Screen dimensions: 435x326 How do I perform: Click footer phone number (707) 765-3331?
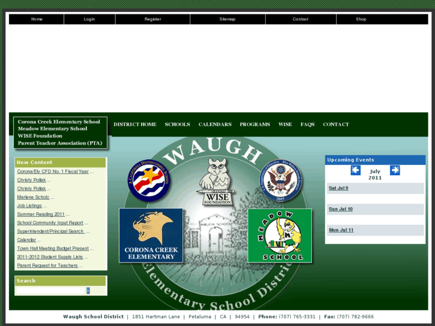coord(297,316)
